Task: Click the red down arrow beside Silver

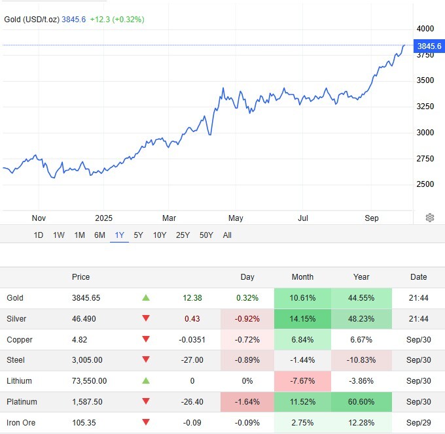Action: point(146,319)
